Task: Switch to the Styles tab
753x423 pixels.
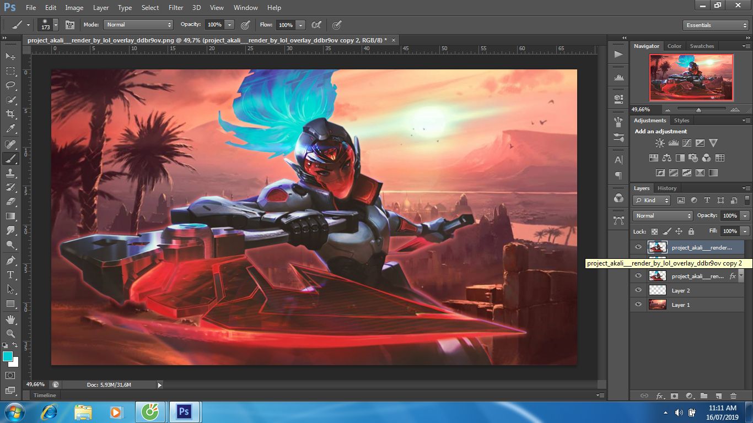Action: pyautogui.click(x=682, y=121)
